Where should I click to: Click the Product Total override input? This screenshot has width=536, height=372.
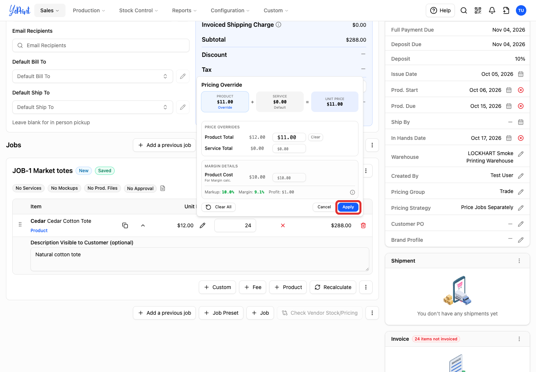pyautogui.click(x=289, y=137)
